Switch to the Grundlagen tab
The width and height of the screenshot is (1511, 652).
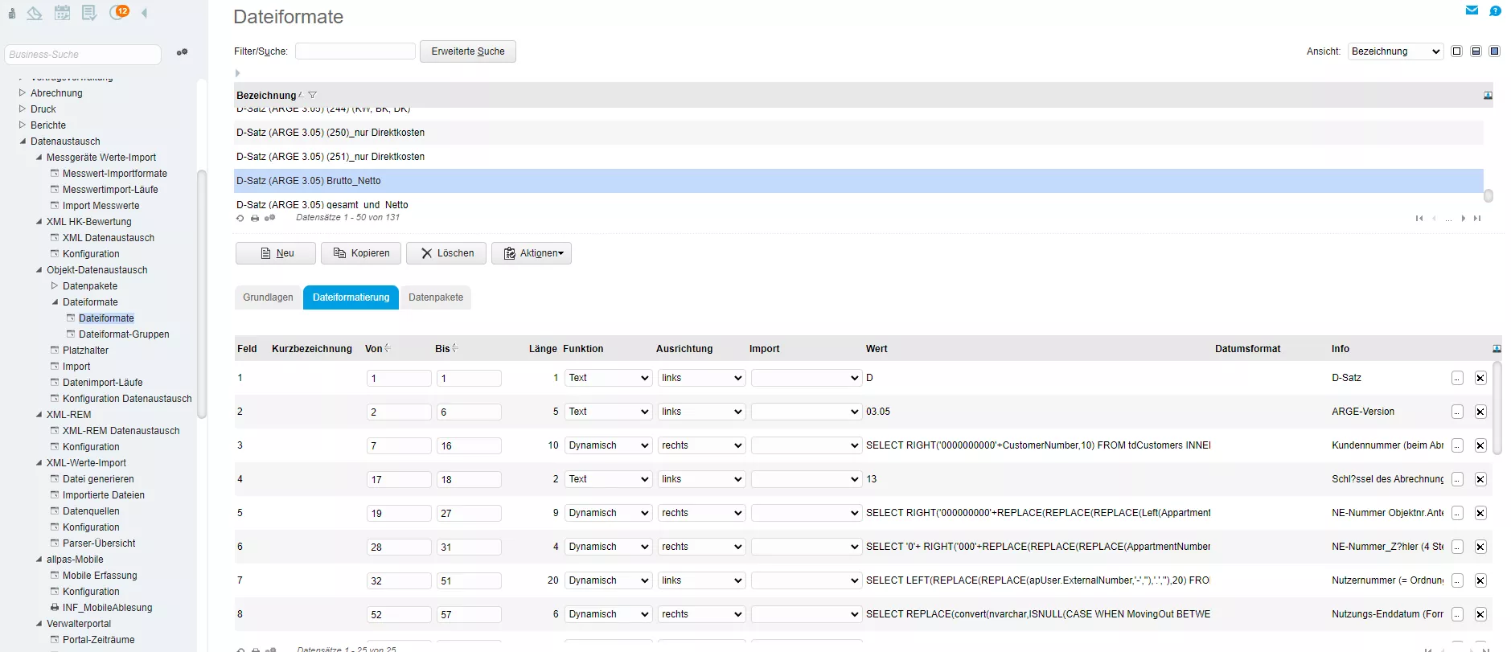point(268,297)
